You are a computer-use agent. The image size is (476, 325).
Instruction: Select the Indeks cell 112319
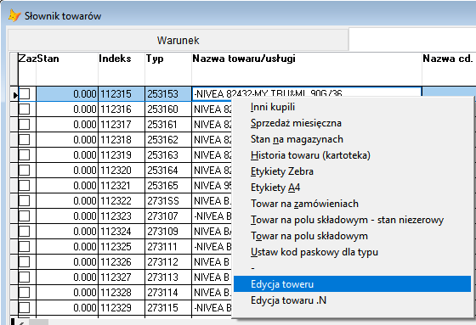[x=122, y=154]
